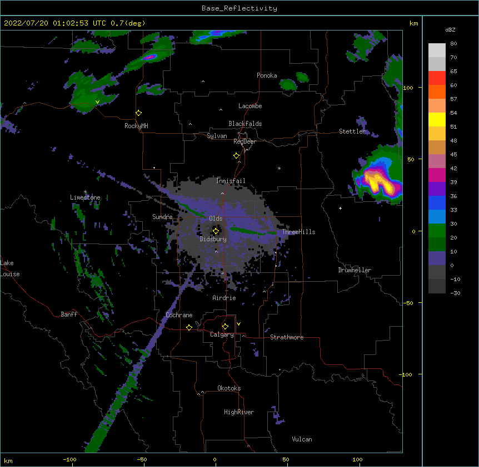Click the yellow V marker in northwest green echo
The image size is (479, 467).
[97, 102]
